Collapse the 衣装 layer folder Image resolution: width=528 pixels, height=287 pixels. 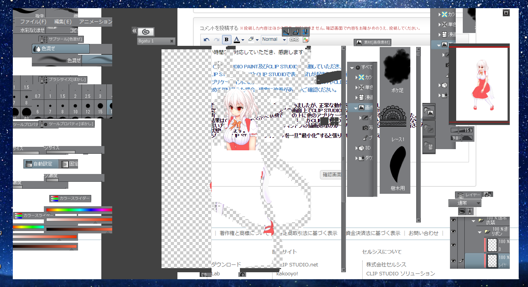click(x=473, y=221)
